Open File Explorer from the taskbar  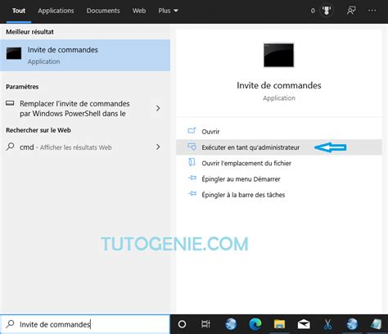[x=279, y=324]
